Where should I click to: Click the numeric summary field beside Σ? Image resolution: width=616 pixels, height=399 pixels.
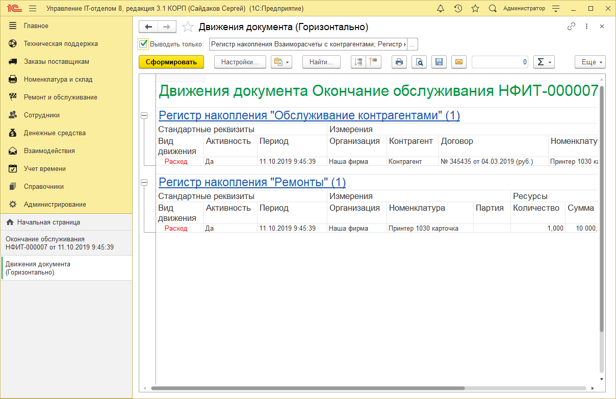pyautogui.click(x=500, y=62)
